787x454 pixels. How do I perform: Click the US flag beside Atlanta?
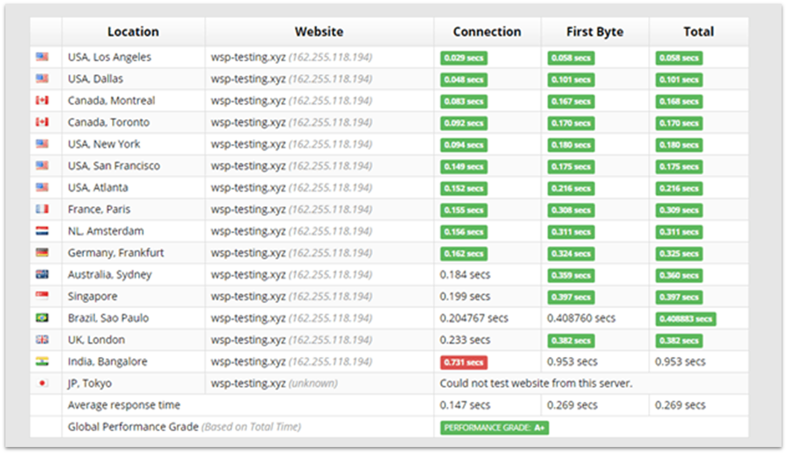tap(42, 187)
